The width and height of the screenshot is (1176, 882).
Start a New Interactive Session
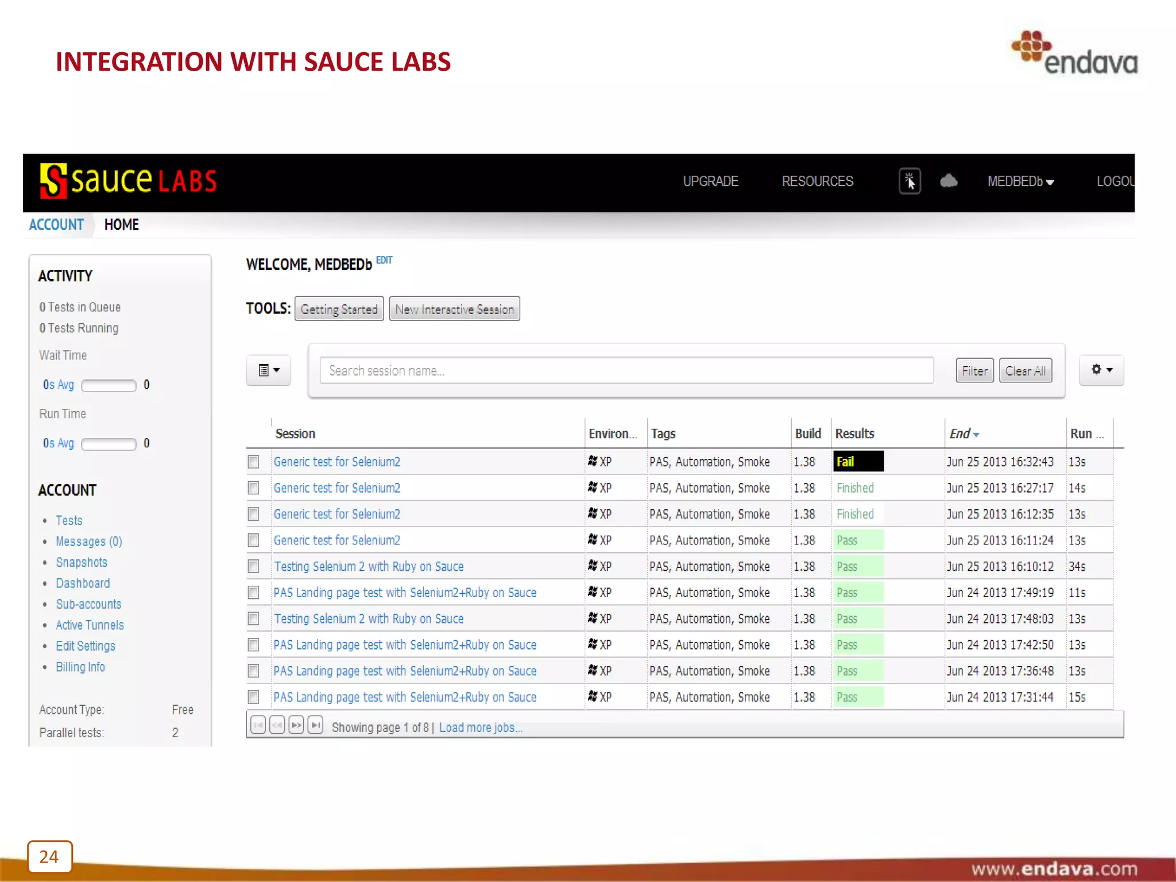[x=454, y=309]
